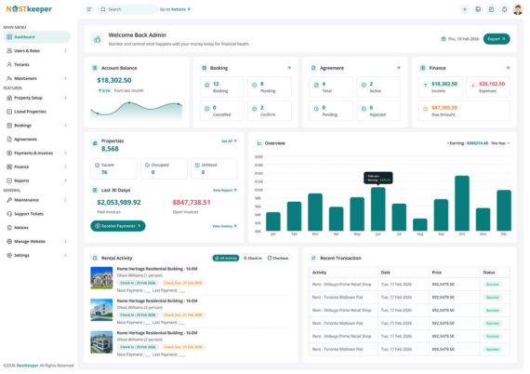Click the Support Tickets headset icon

[x=9, y=214]
